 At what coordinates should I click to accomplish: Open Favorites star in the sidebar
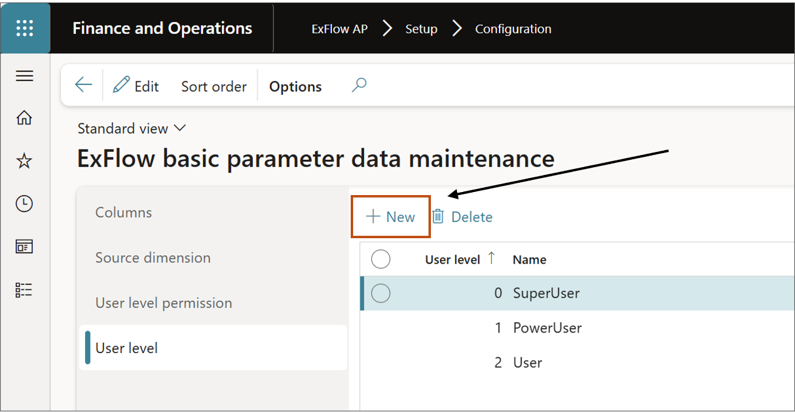coord(24,161)
